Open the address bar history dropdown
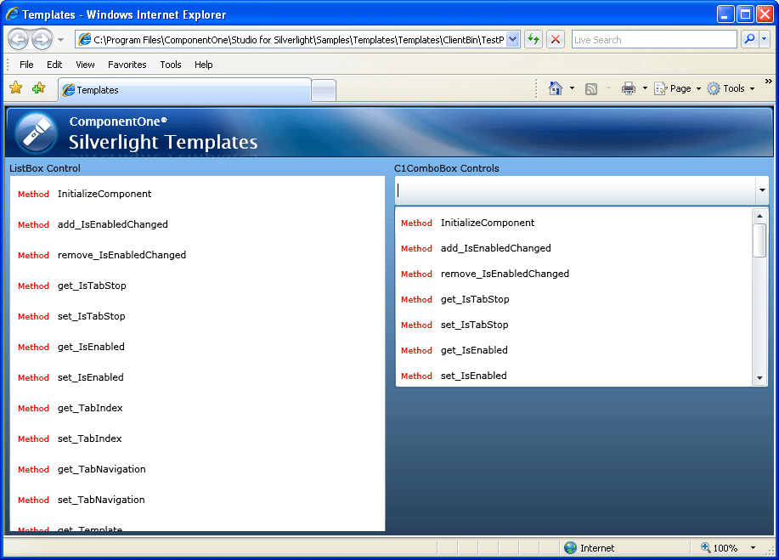Viewport: 779px width, 560px height. click(x=513, y=39)
